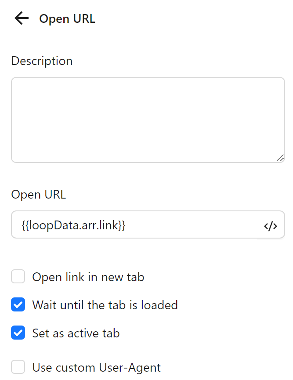The width and height of the screenshot is (293, 380).
Task: Open the expression editor via the </> icon
Action: 271,225
